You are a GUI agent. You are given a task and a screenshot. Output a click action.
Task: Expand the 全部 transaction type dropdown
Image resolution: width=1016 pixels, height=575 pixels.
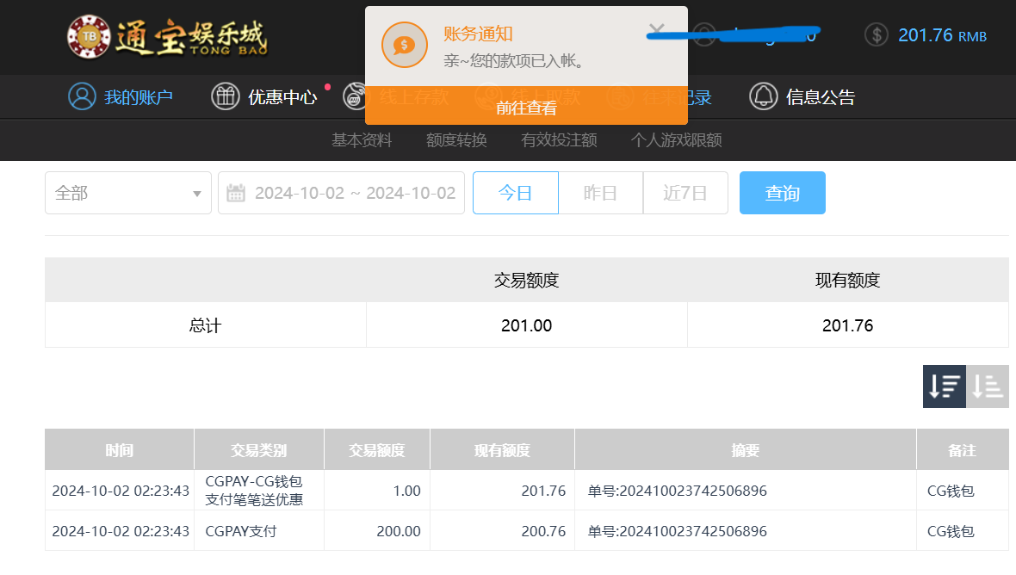click(x=128, y=193)
